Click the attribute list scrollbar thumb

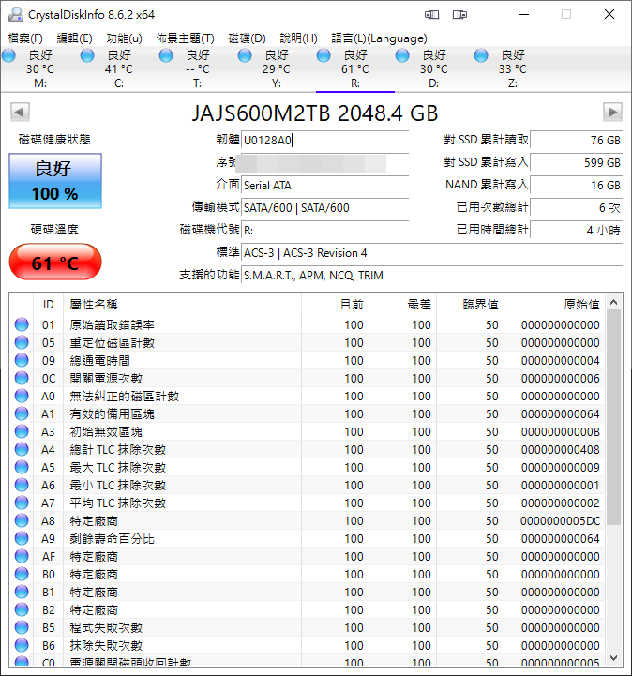click(614, 417)
